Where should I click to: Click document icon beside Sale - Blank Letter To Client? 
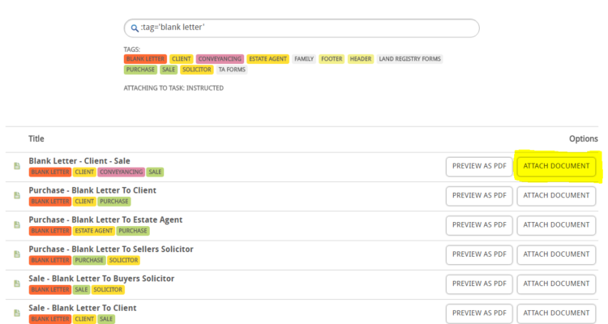(x=17, y=313)
